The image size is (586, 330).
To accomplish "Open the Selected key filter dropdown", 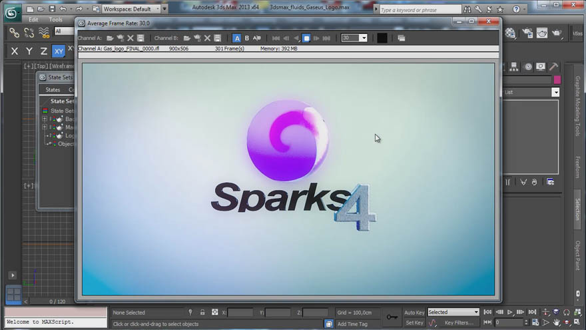I will click(453, 312).
